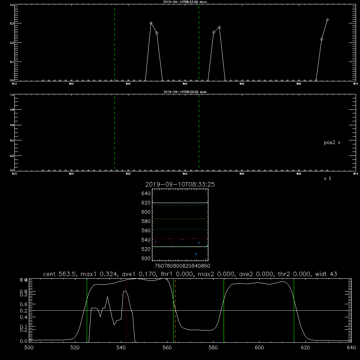Click y-axis label 0.1 on the dawn plot
Screen dimensions: 360x360
(x=12, y=62)
